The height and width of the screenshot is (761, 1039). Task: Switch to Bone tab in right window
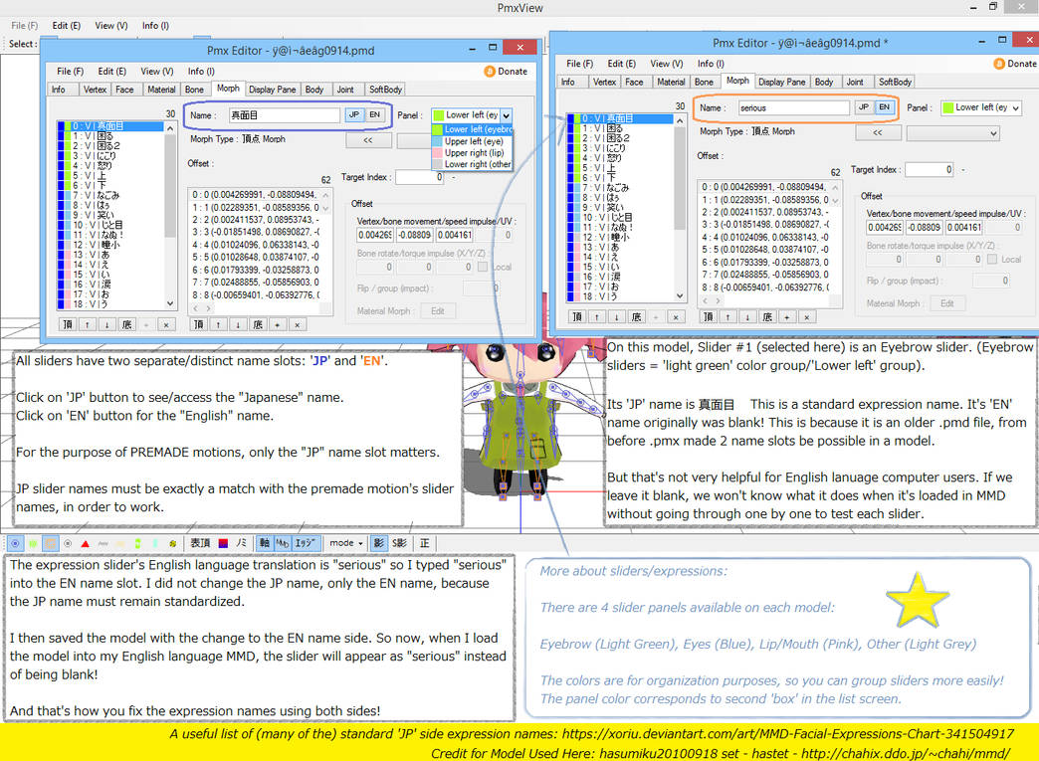point(704,83)
